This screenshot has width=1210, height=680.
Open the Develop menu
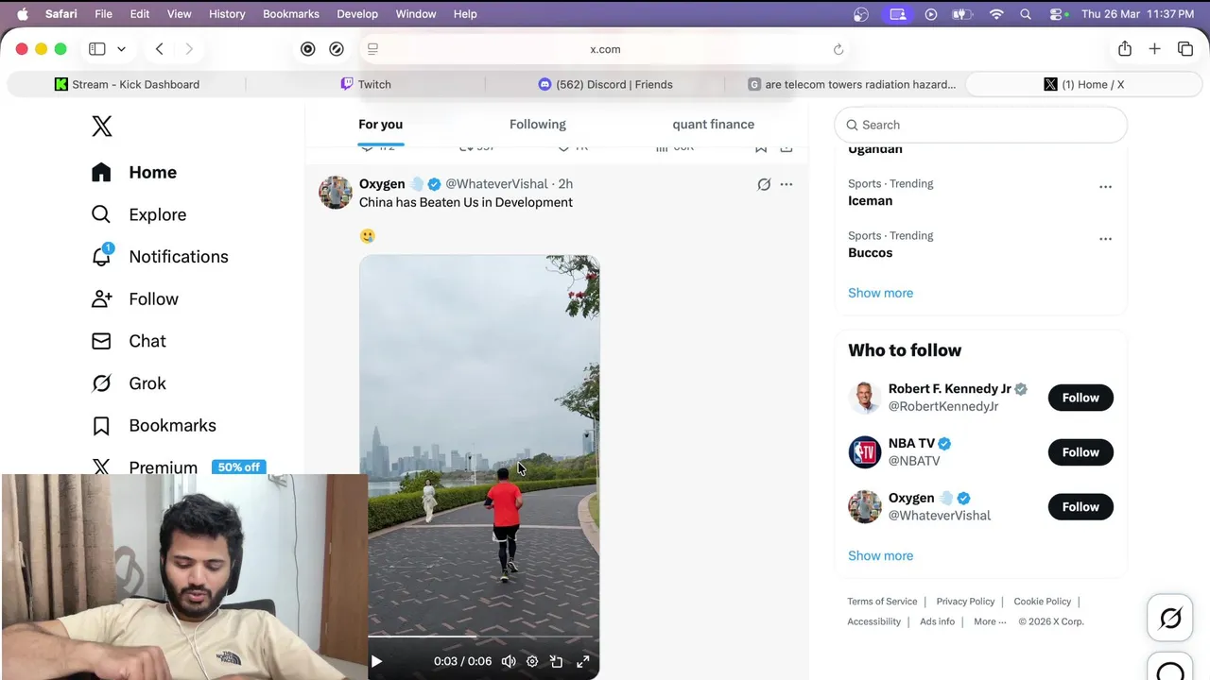point(357,14)
